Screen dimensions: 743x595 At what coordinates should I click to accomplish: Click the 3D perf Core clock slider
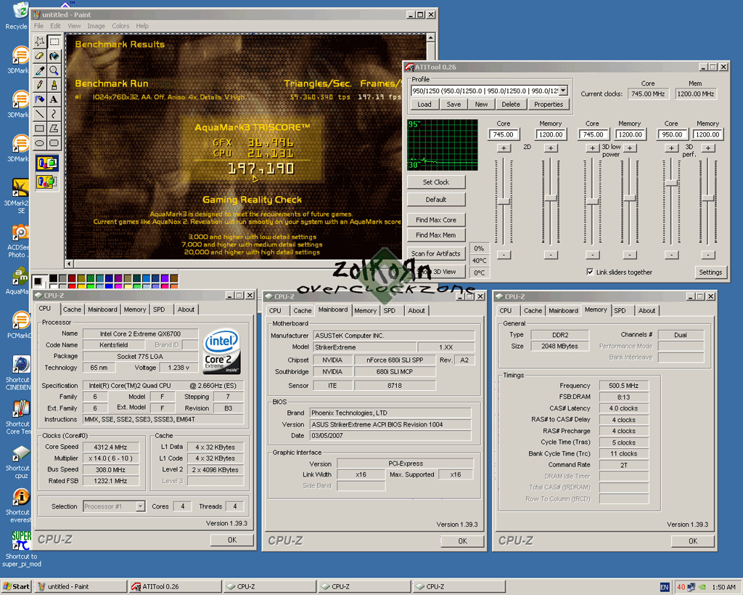[x=671, y=182]
